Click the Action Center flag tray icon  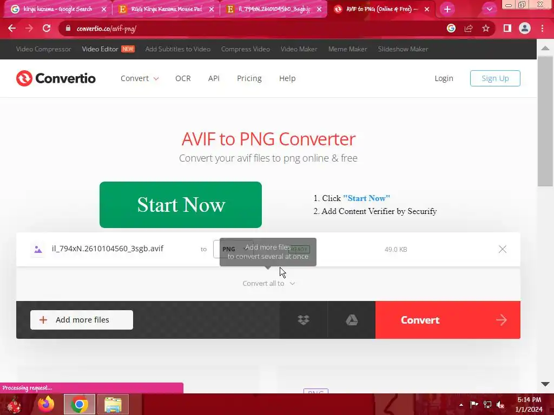point(474,405)
